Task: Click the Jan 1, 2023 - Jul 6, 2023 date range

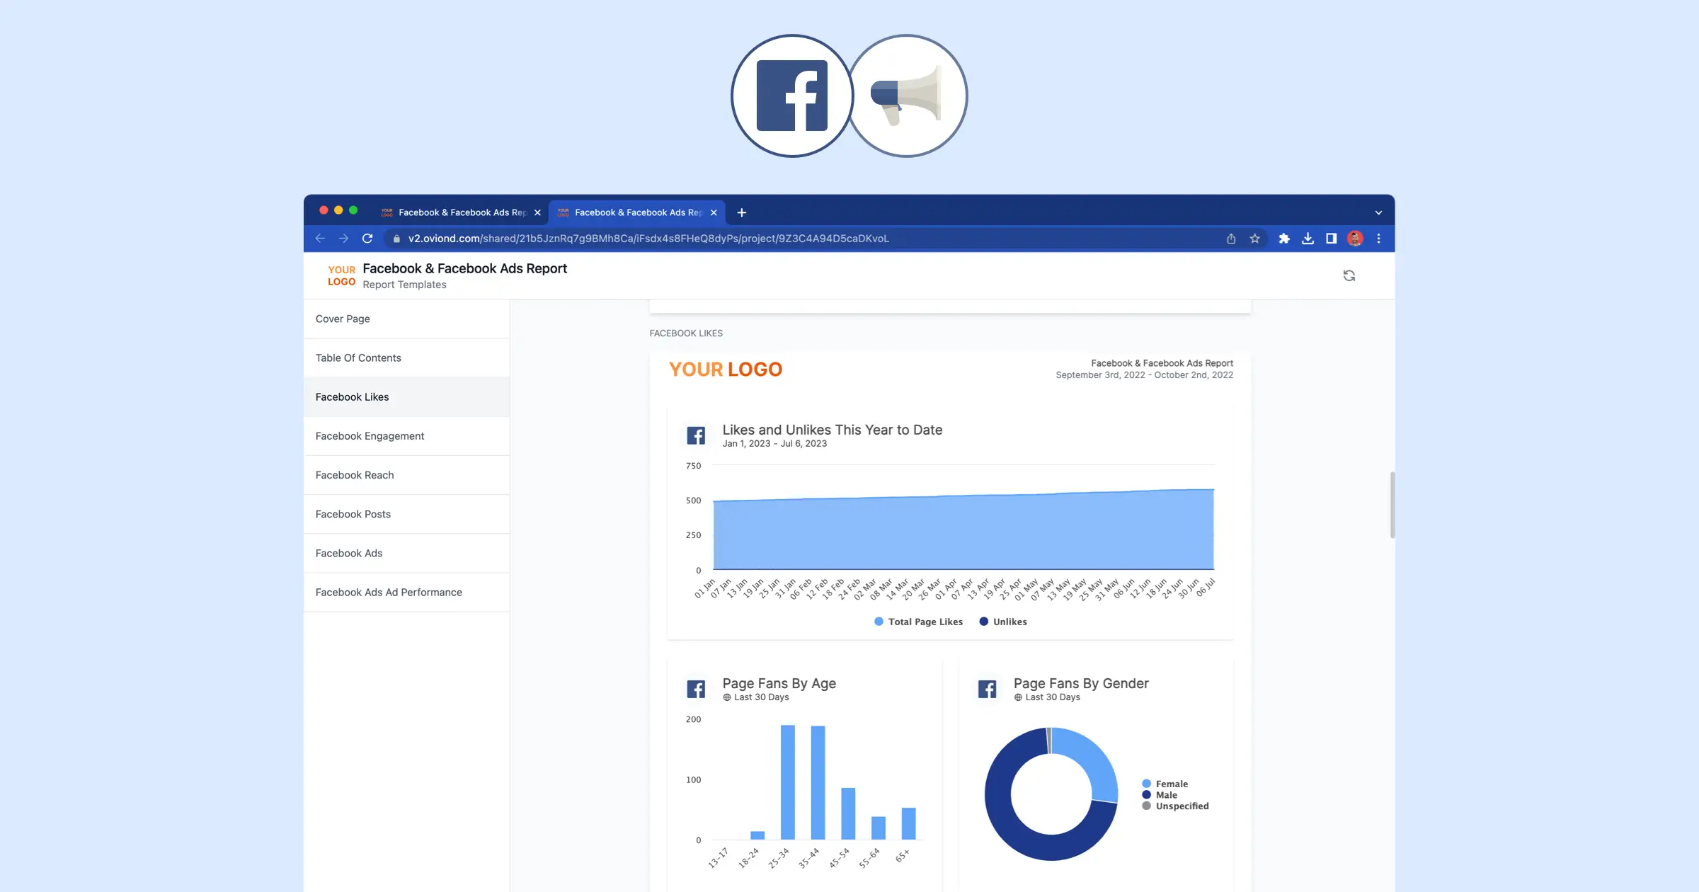Action: pos(774,444)
